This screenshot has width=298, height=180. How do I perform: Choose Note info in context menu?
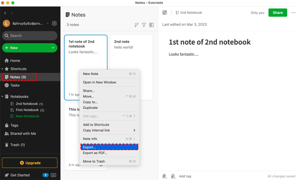[109, 139]
